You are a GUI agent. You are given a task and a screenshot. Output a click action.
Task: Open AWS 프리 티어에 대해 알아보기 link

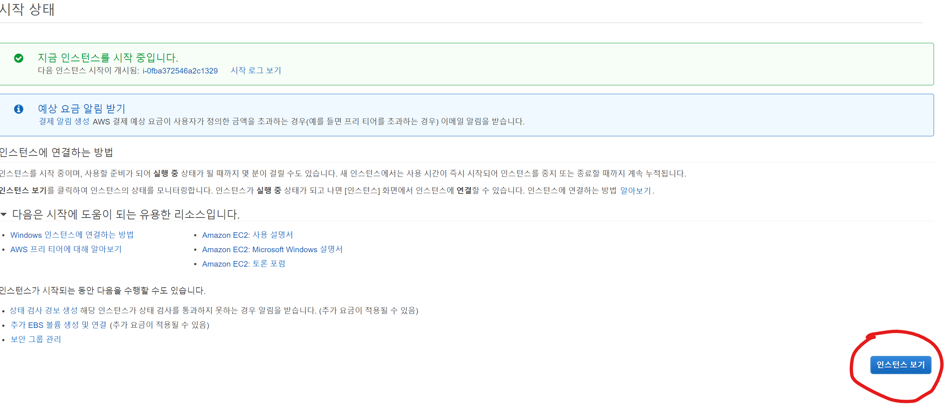[x=66, y=249]
